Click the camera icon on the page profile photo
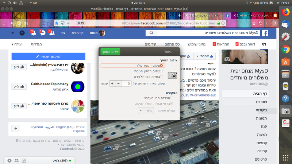 [227, 59]
